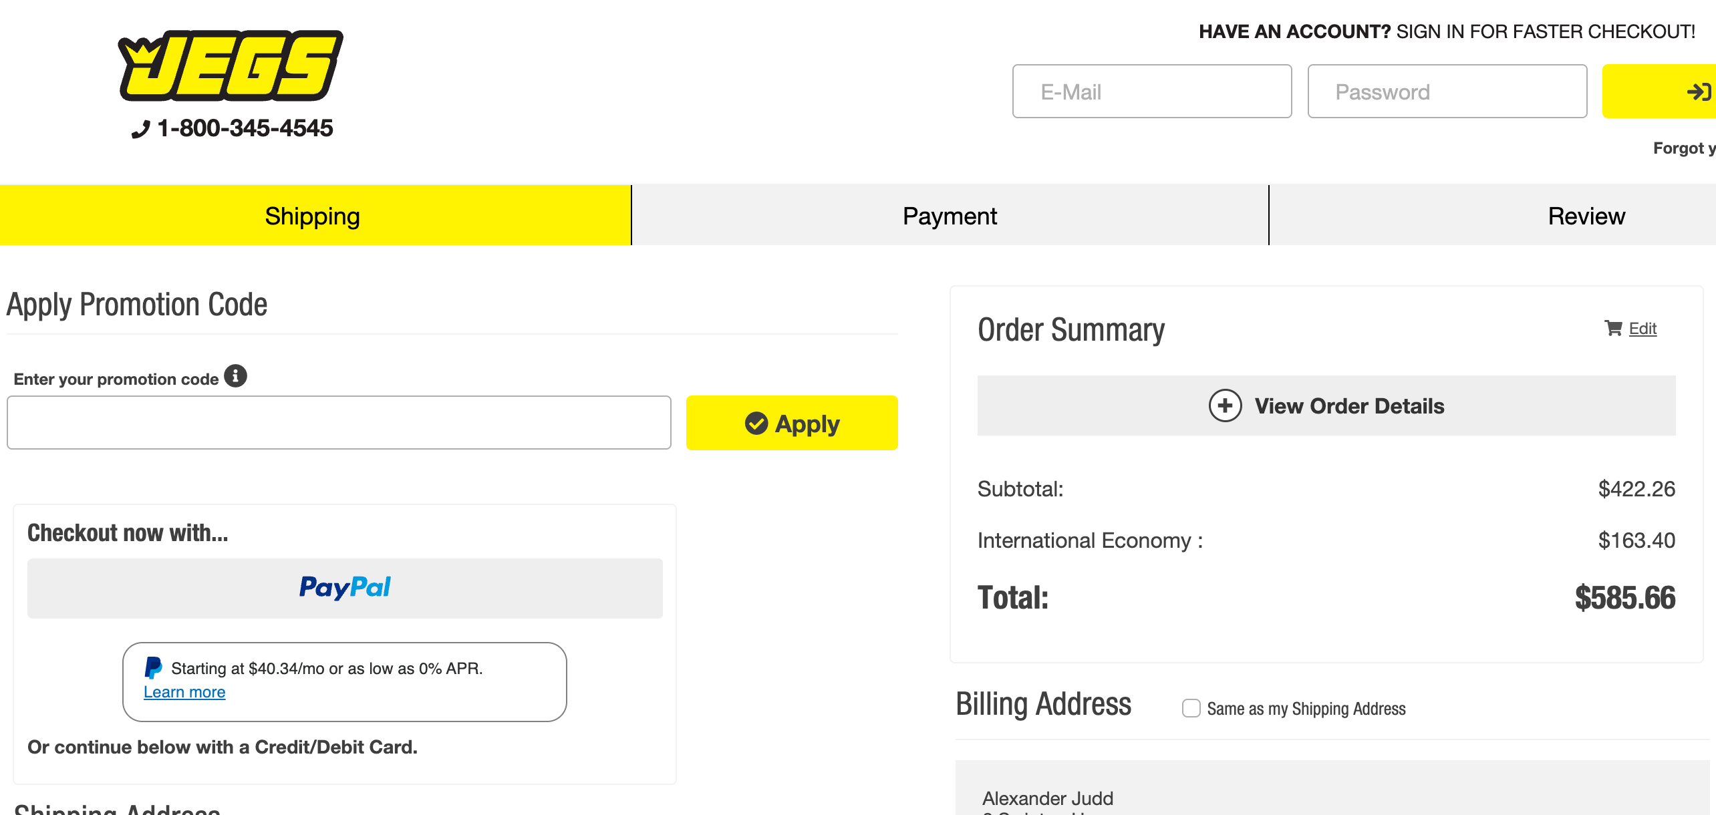This screenshot has height=815, width=1716.
Task: Switch to the Payment step tab
Action: pos(949,216)
